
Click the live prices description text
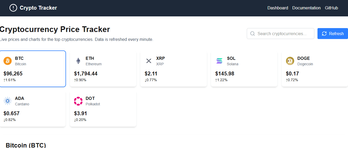tap(77, 40)
